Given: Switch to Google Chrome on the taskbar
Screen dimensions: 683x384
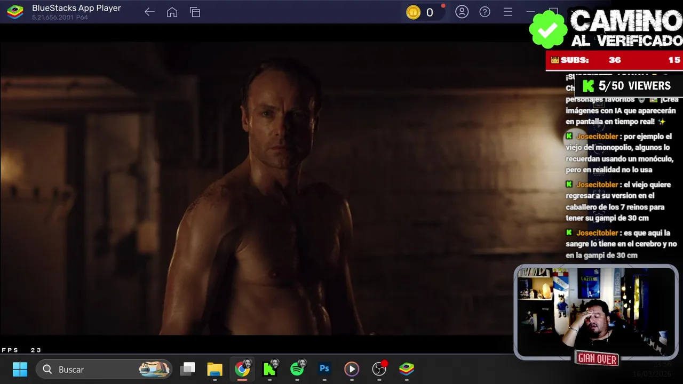Looking at the screenshot, I should [x=242, y=369].
